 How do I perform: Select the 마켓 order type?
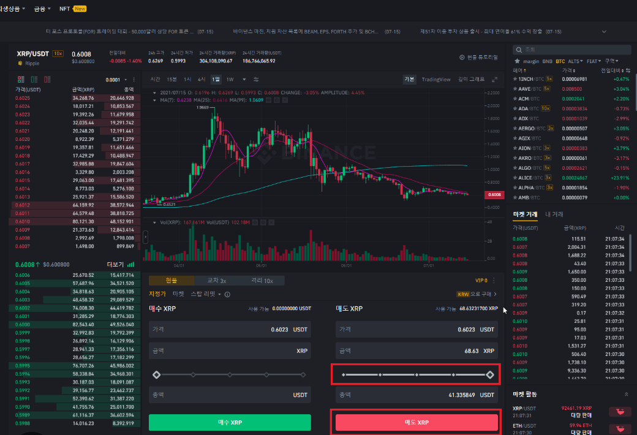click(x=178, y=294)
